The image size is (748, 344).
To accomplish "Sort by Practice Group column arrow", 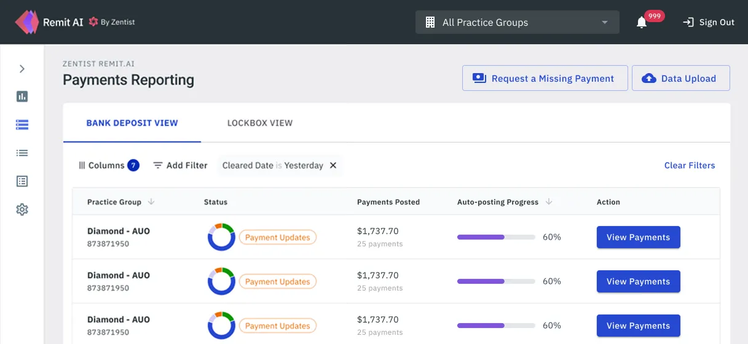I will (151, 202).
